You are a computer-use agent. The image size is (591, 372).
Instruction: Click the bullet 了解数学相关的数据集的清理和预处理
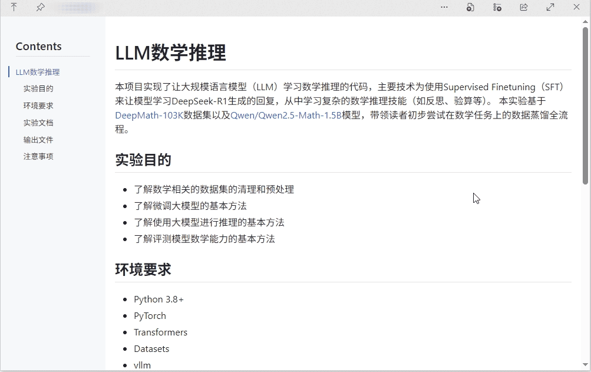click(x=214, y=189)
